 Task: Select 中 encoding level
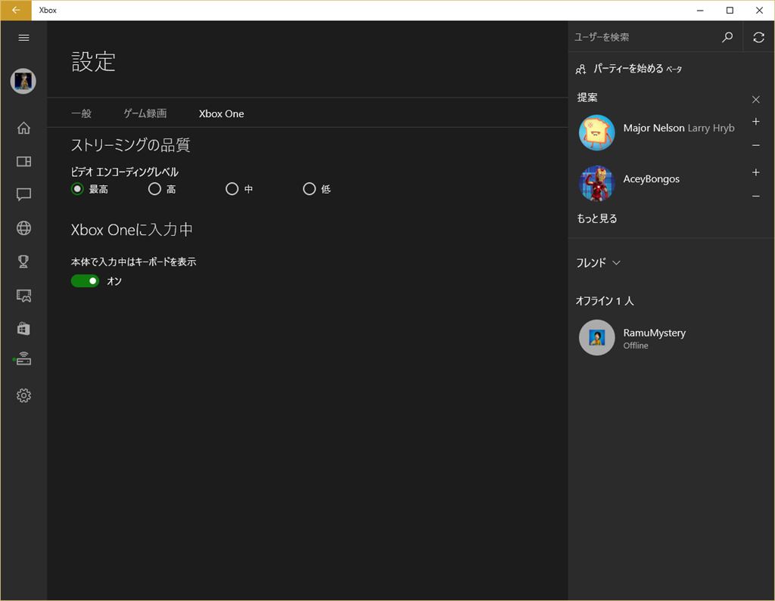pyautogui.click(x=239, y=189)
